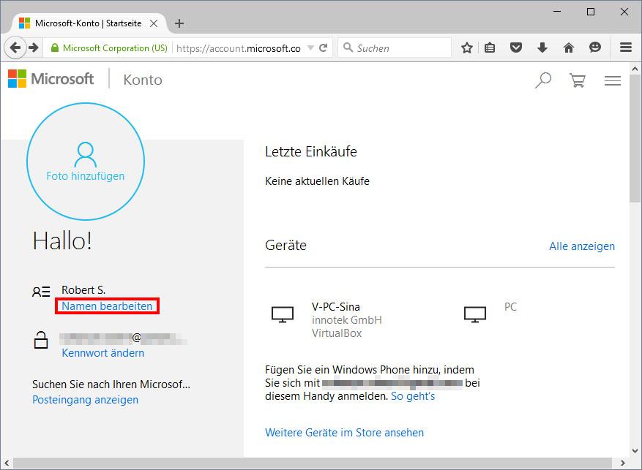The height and width of the screenshot is (470, 642).
Task: Click Kennwort ändern link
Action: point(102,353)
